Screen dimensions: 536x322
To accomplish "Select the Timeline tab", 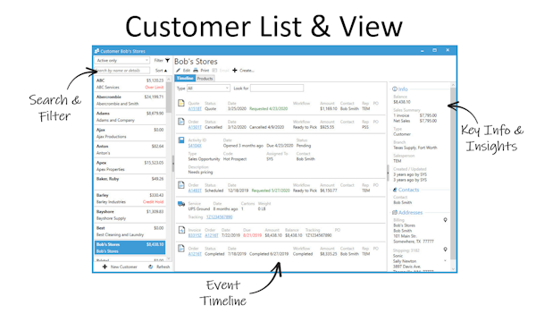I will coord(185,79).
